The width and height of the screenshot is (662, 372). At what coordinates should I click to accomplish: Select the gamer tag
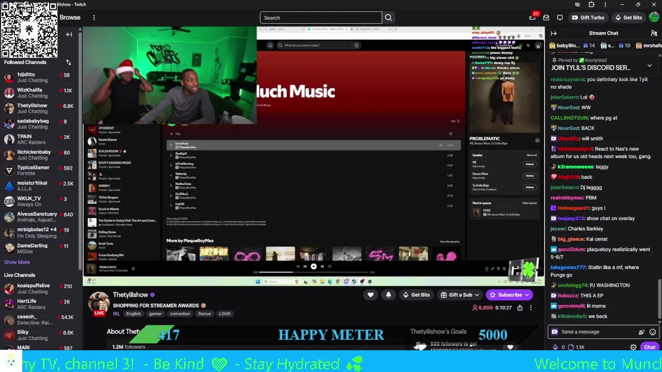[x=156, y=314]
